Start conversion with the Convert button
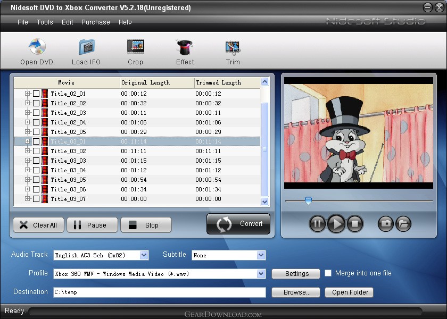 click(238, 224)
